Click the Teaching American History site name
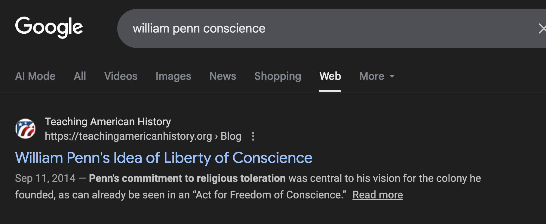Screen dimensions: 546x224 (108, 122)
